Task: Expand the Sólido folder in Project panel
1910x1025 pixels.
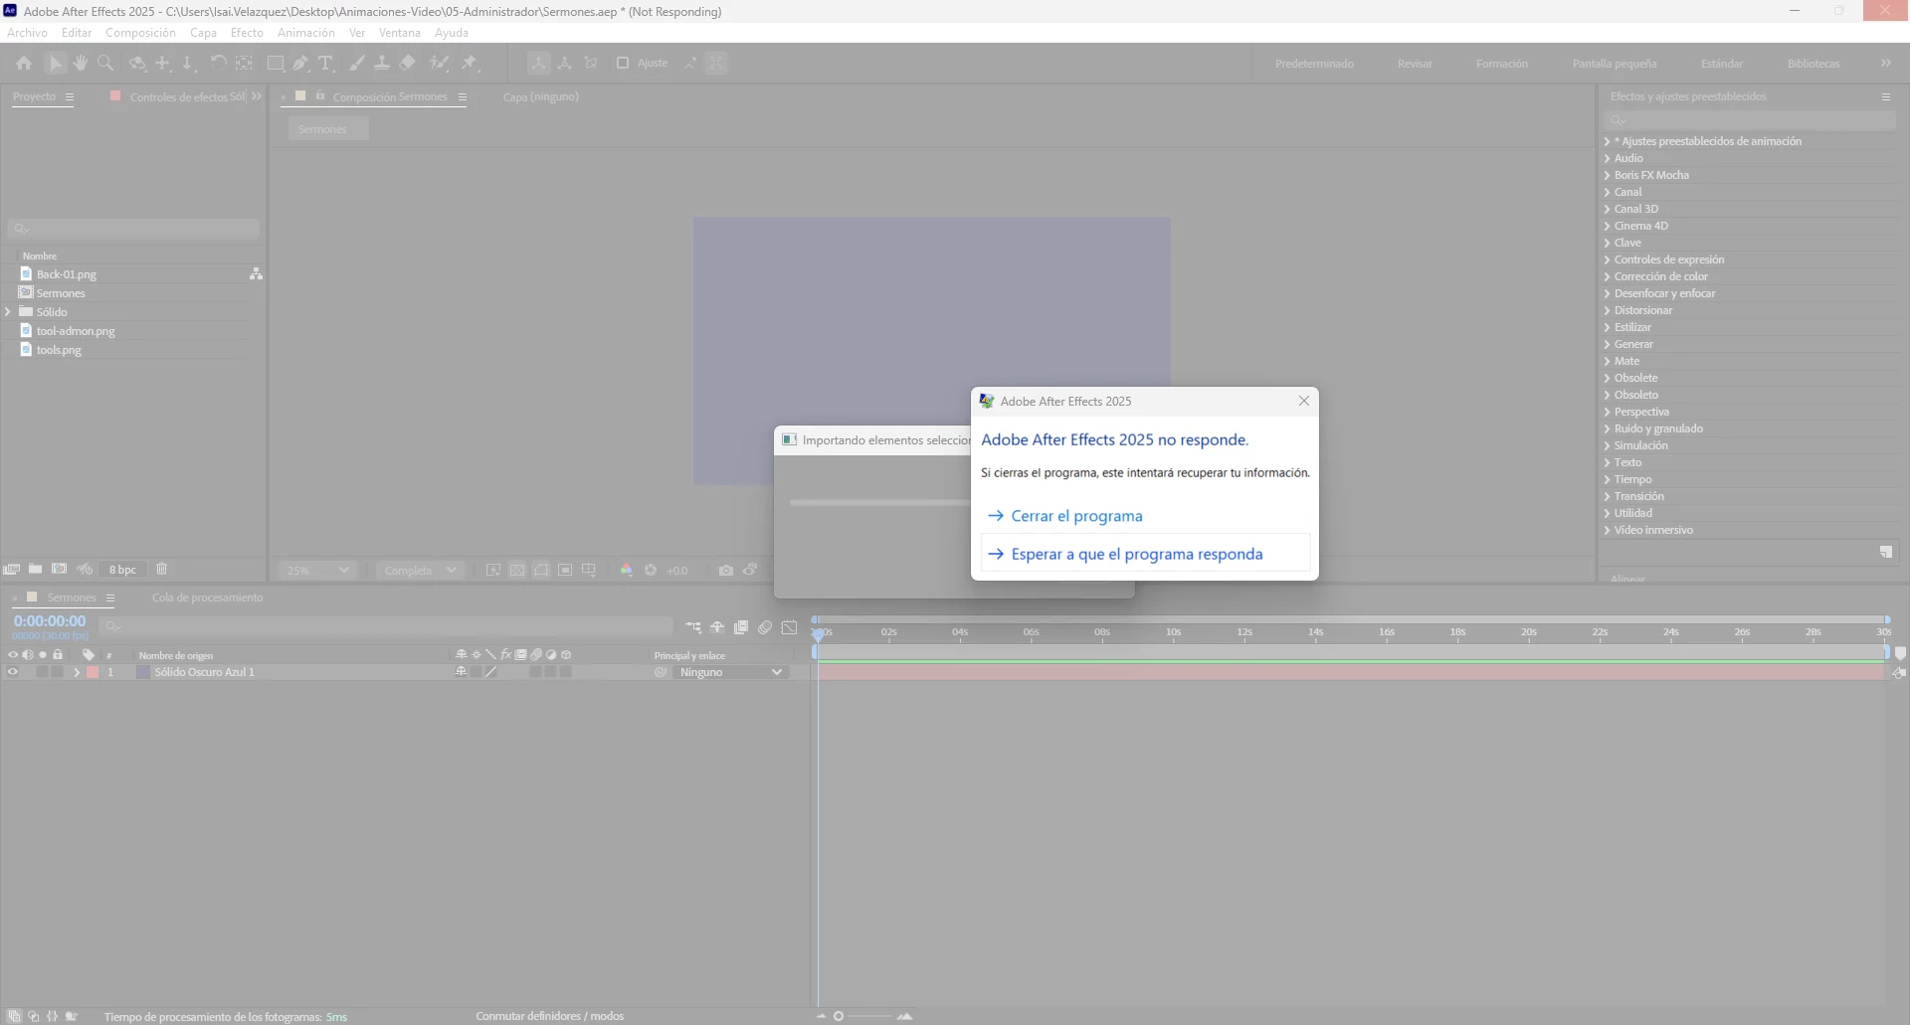Action: (x=8, y=312)
